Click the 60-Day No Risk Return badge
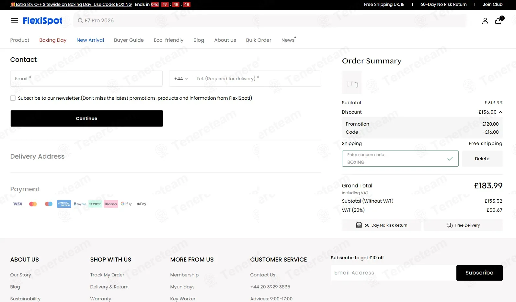516x302 pixels. (x=382, y=225)
